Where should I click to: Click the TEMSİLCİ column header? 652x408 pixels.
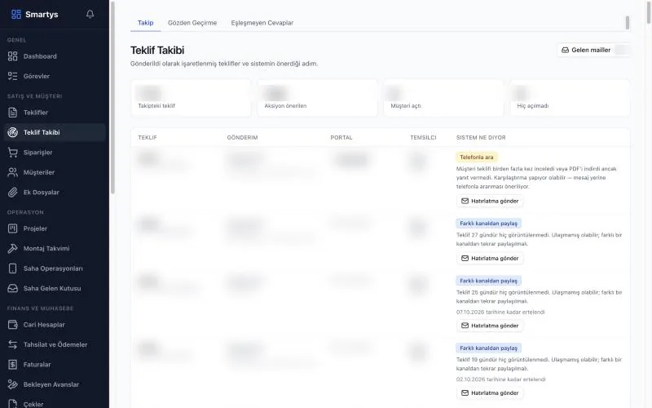click(x=423, y=137)
